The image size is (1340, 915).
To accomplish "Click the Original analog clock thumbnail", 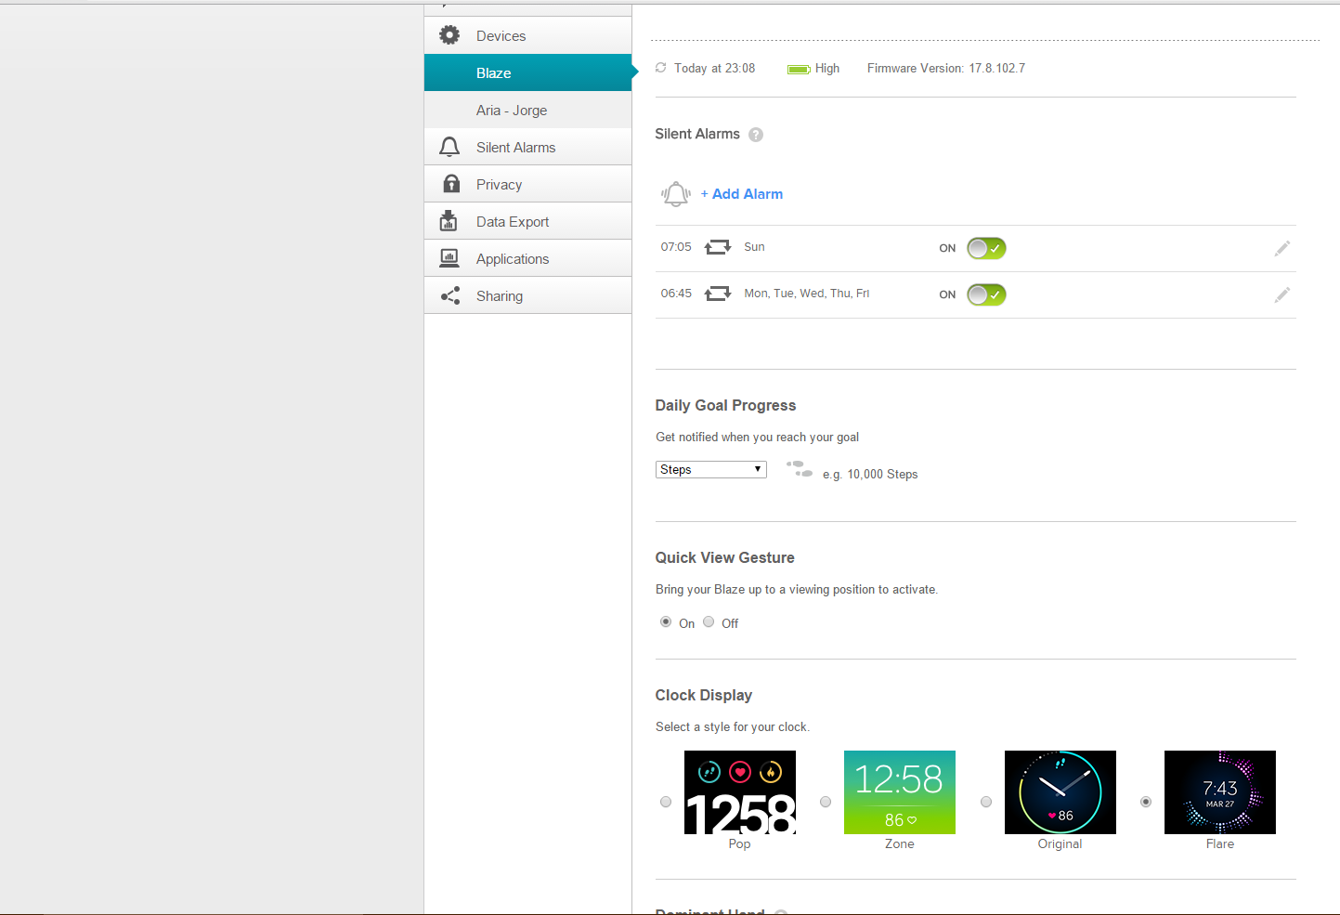I will pos(1060,792).
